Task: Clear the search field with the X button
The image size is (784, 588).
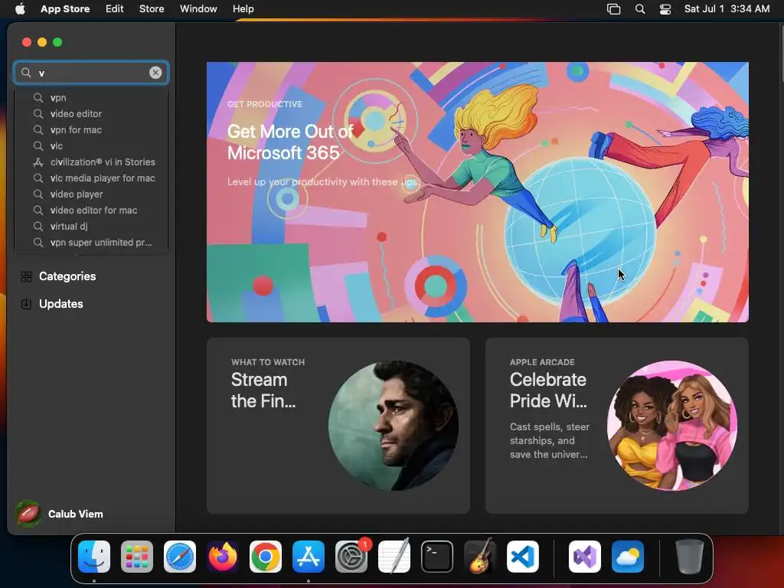Action: [x=155, y=73]
